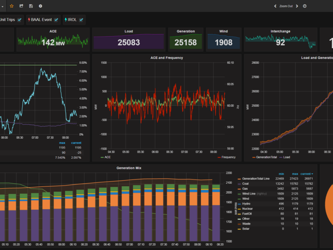Sort Generation Mix legend by max
The height and width of the screenshot is (250, 333).
pyautogui.click(x=295, y=174)
